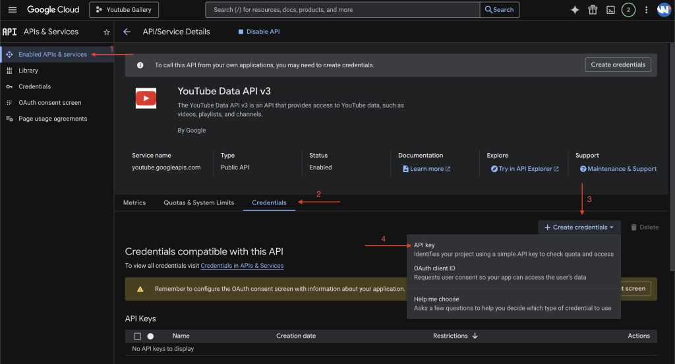
Task: Expand the Create credentials dropdown
Action: tap(579, 227)
